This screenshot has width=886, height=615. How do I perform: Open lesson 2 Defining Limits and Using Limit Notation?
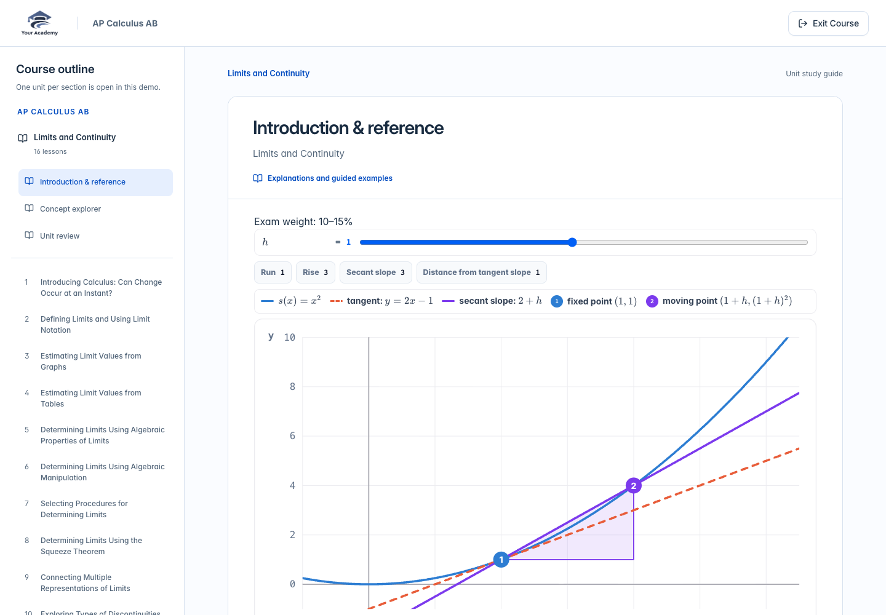click(95, 325)
